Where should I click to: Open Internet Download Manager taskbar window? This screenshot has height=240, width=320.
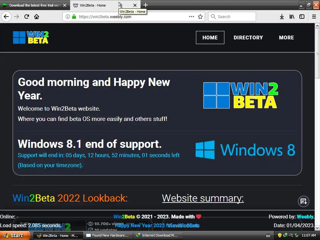coord(157,235)
